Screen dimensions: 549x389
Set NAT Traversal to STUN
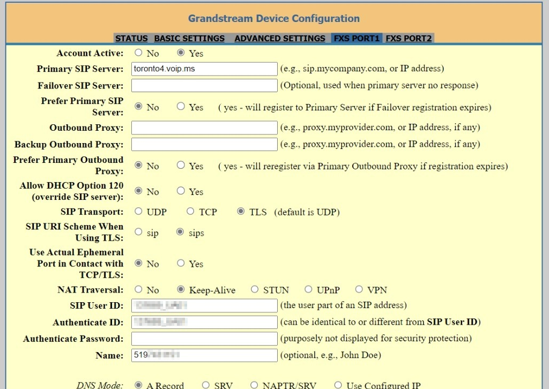pos(255,289)
